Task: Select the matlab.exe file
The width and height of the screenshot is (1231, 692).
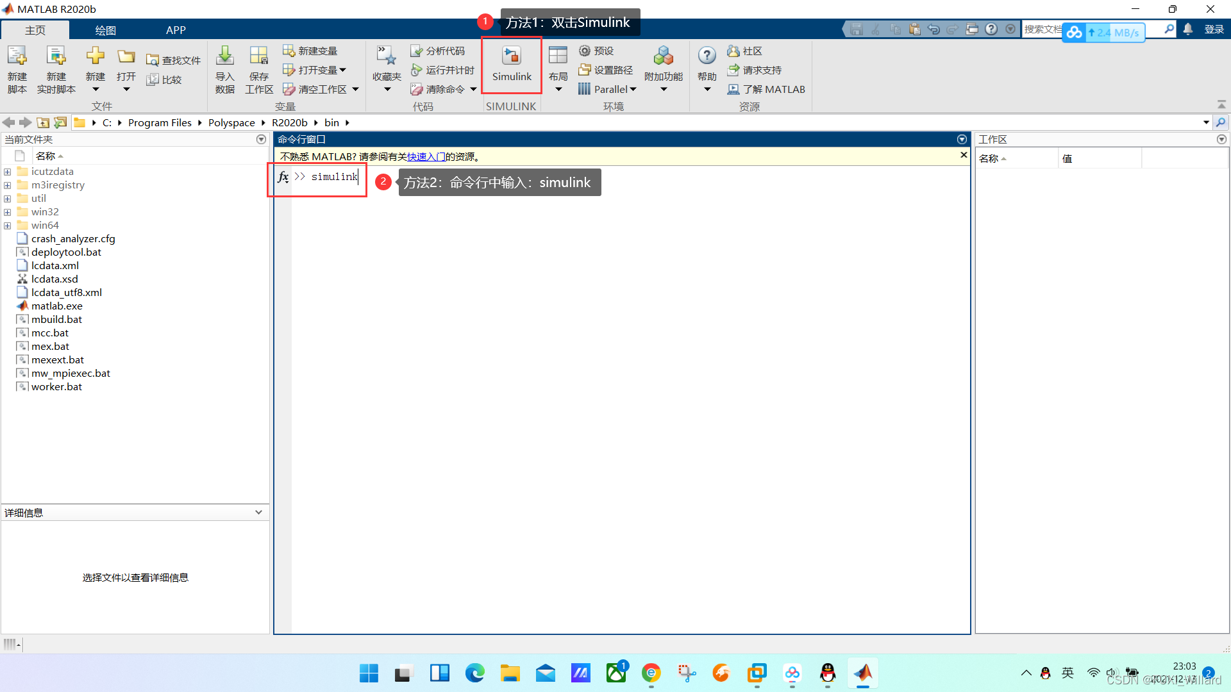Action: pyautogui.click(x=56, y=306)
